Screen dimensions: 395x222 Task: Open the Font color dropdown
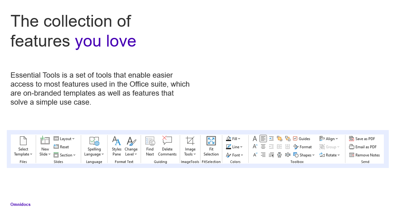tap(234, 155)
